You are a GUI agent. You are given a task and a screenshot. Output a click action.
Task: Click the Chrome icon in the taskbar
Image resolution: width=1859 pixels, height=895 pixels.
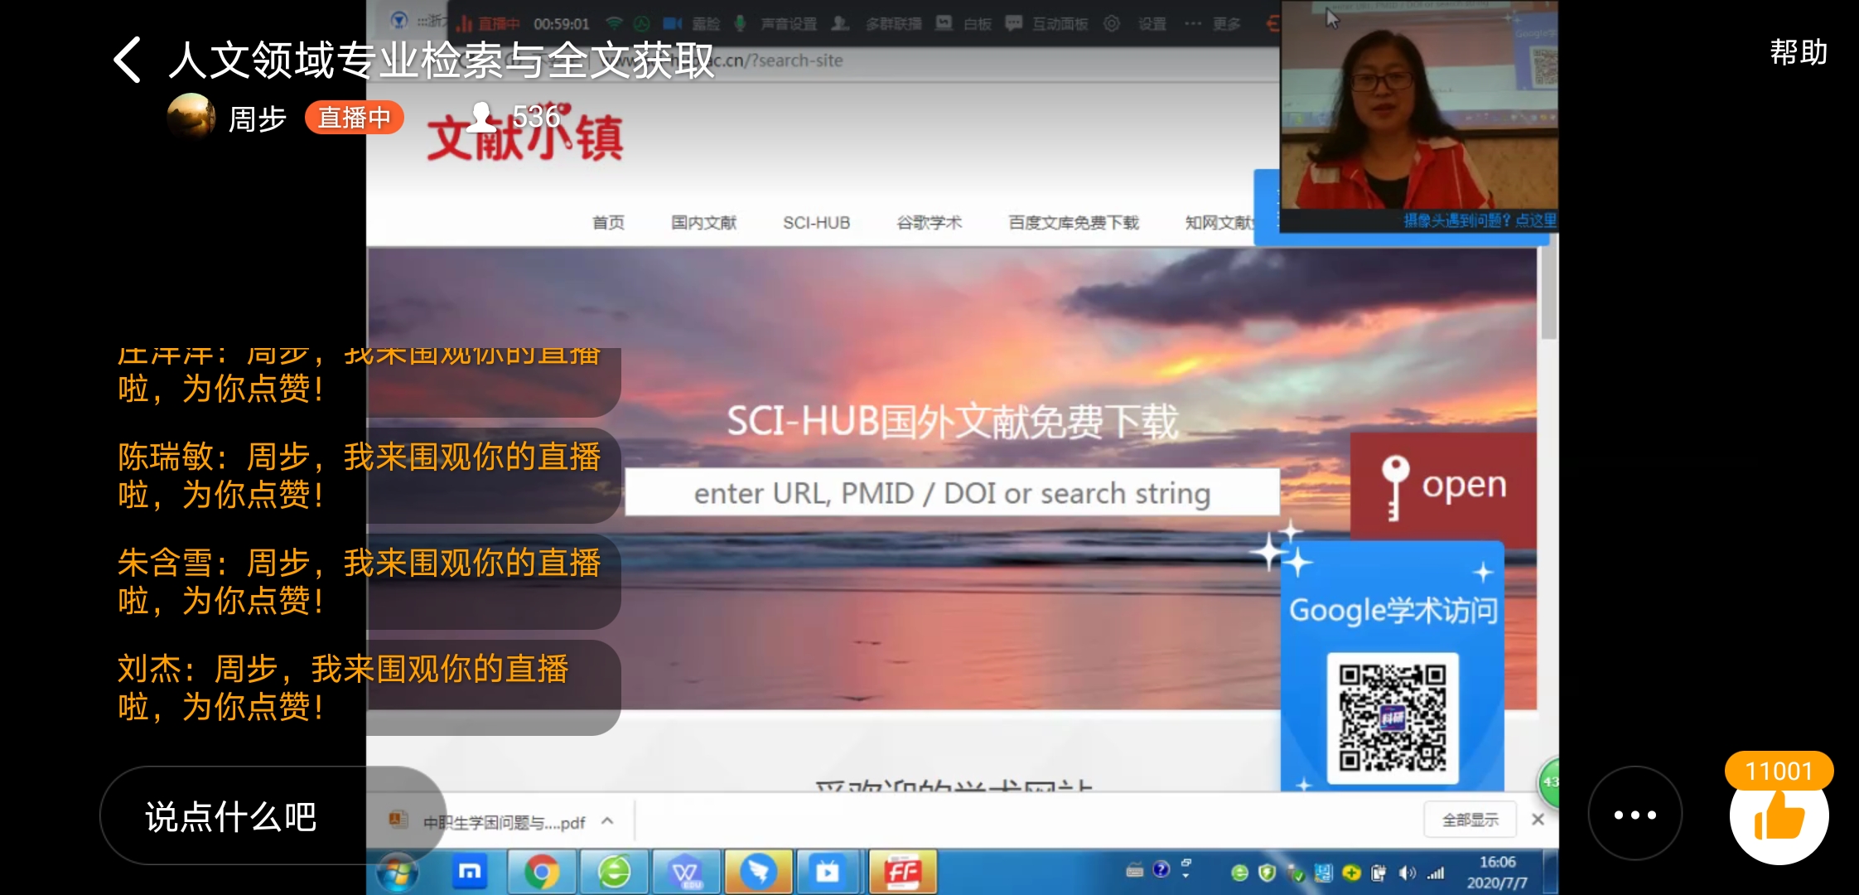[541, 872]
